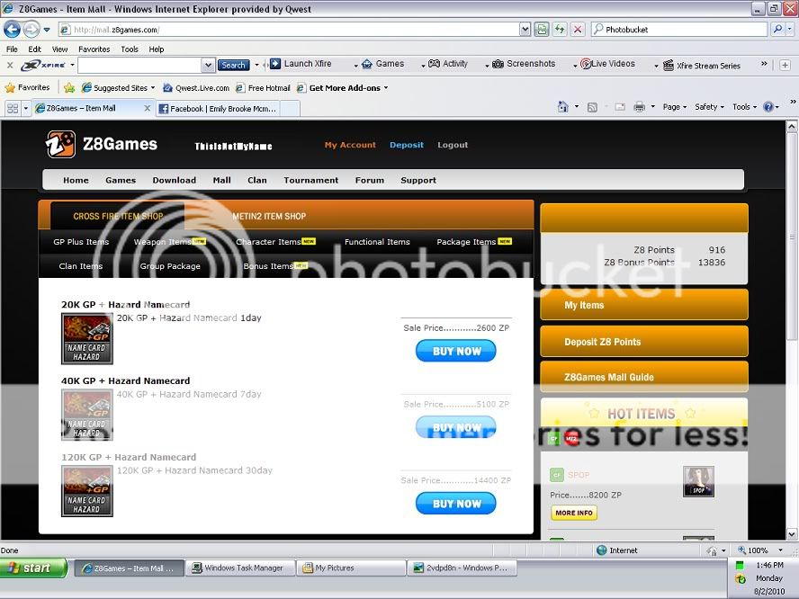Click the 20K GP Hazard Namecard thumbnail
This screenshot has height=599, width=799.
click(x=86, y=338)
